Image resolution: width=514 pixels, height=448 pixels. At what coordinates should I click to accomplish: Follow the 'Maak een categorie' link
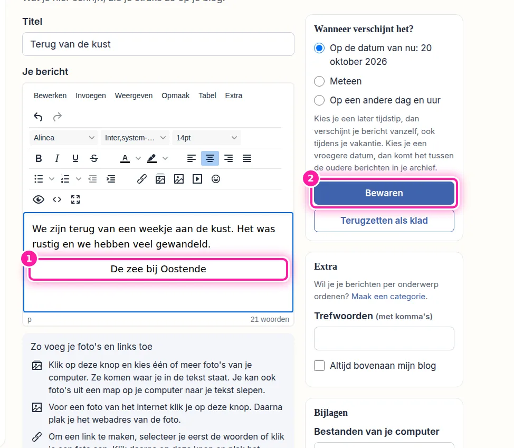tap(388, 297)
